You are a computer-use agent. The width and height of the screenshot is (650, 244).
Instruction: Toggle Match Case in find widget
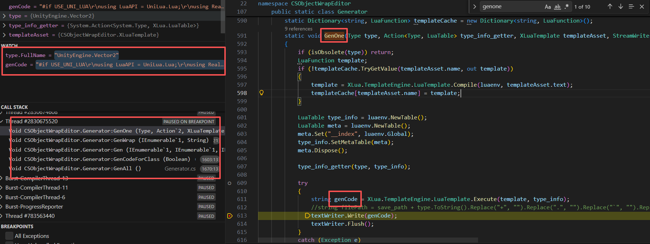[548, 6]
